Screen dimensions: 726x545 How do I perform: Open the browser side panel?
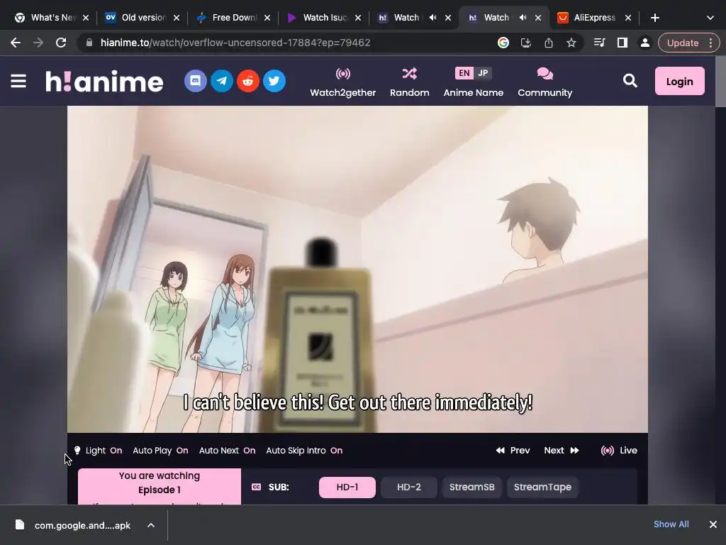(x=622, y=43)
